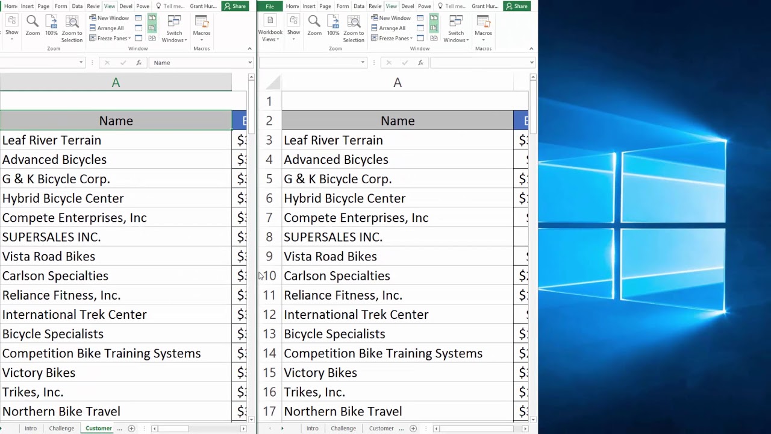This screenshot has width=771, height=434.
Task: Click 100% zoom in left Excel window
Action: tap(51, 26)
